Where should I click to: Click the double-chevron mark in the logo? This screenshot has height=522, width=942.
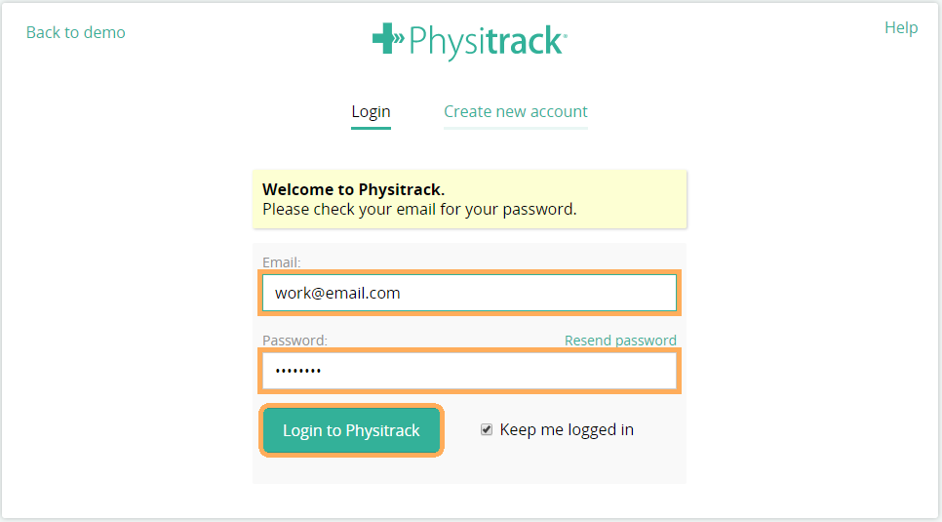pyautogui.click(x=399, y=39)
